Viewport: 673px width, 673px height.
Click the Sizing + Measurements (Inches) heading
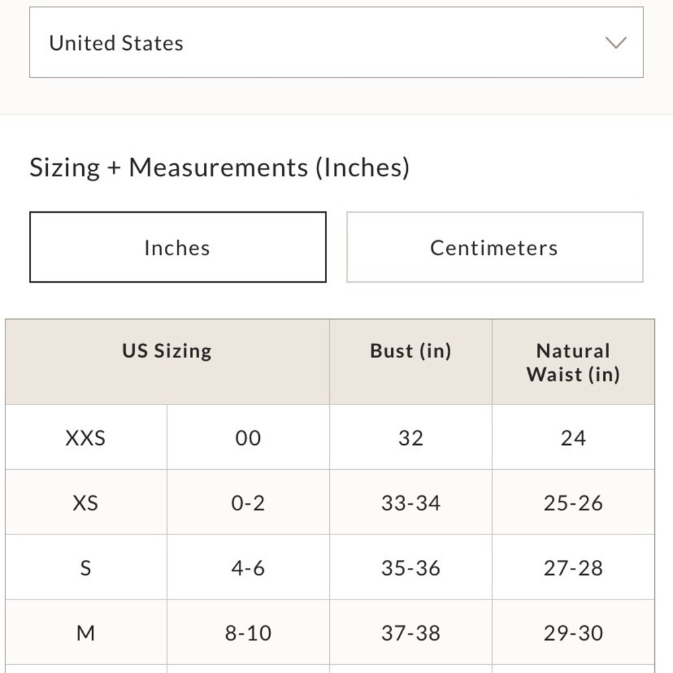pyautogui.click(x=219, y=168)
